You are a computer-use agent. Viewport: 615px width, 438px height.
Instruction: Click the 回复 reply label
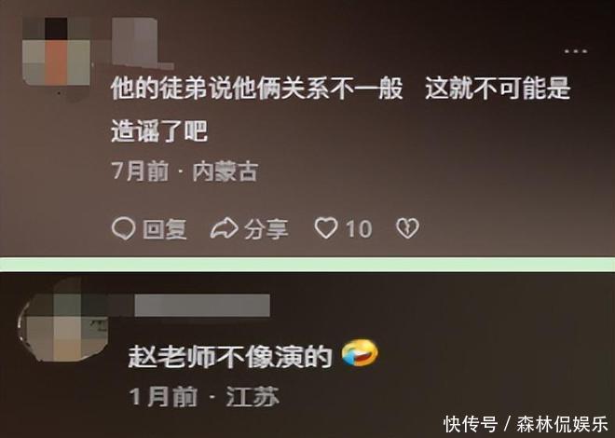click(x=164, y=229)
